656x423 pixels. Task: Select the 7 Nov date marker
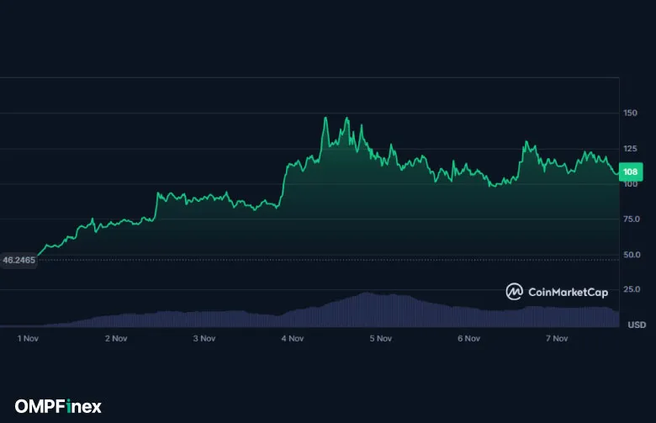[557, 339]
